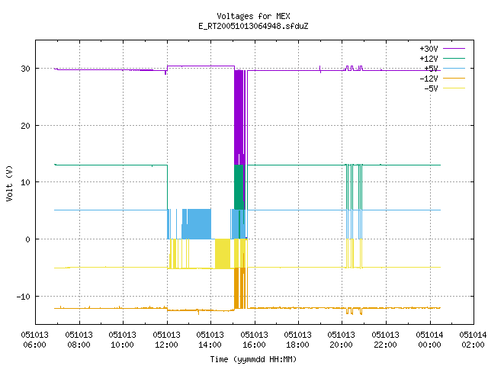This screenshot has width=488, height=366.
Task: Click the green +12V legend line sample
Action: point(454,58)
